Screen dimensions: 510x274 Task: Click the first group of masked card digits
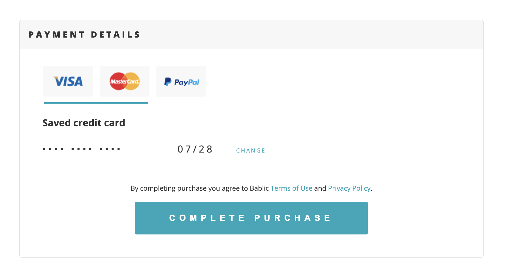tap(53, 149)
